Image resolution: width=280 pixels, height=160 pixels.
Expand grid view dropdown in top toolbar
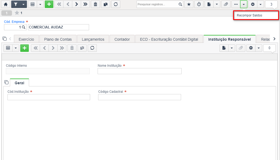[40, 4]
